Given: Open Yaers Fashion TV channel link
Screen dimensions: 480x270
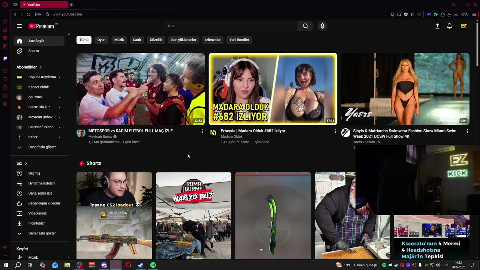Looking at the screenshot, I should 366,142.
